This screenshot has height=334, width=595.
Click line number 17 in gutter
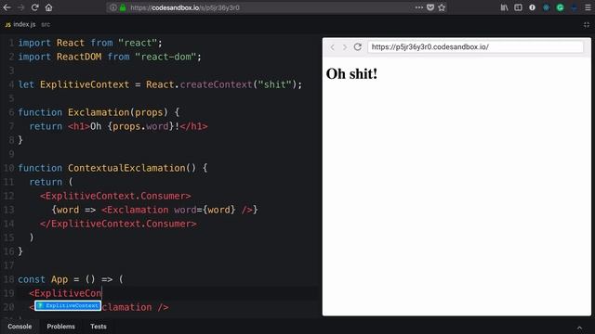[x=9, y=265]
